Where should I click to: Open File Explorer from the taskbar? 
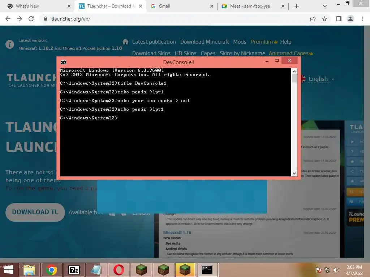coord(29,270)
